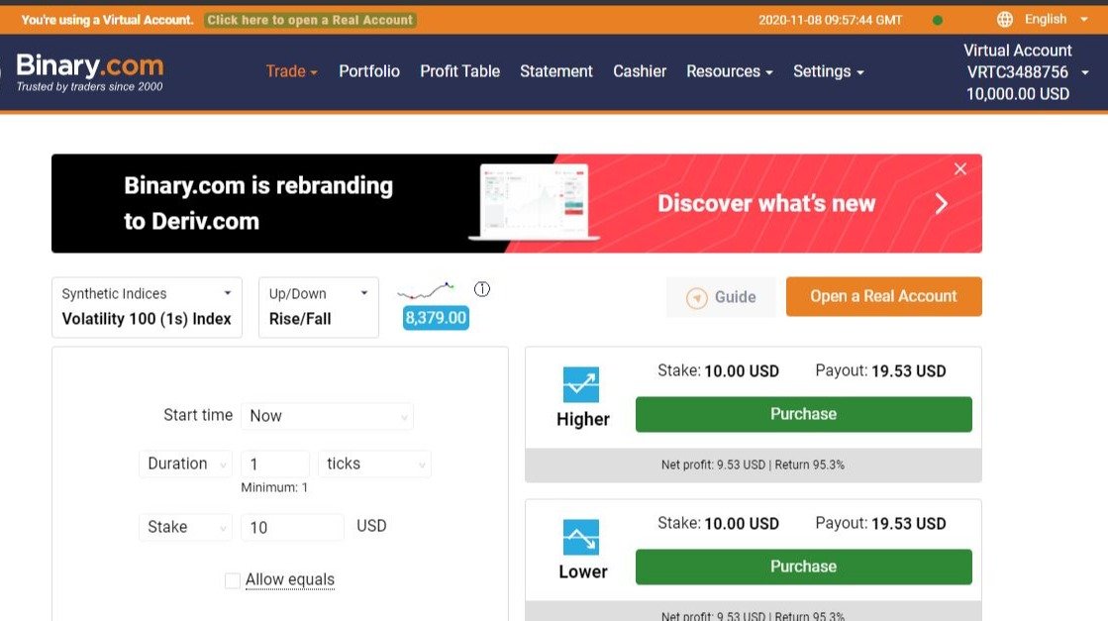Image resolution: width=1108 pixels, height=621 pixels.
Task: Click the banner right chevron arrow
Action: point(941,204)
